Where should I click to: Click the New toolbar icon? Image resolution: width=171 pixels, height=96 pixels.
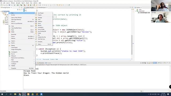(x=2, y=5)
